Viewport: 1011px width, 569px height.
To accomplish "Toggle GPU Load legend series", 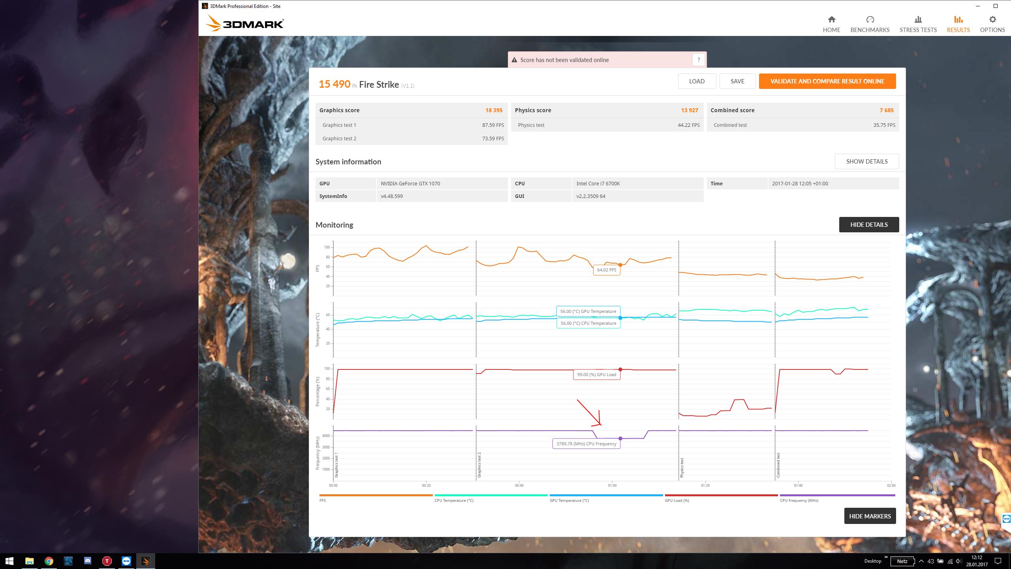I will [721, 498].
